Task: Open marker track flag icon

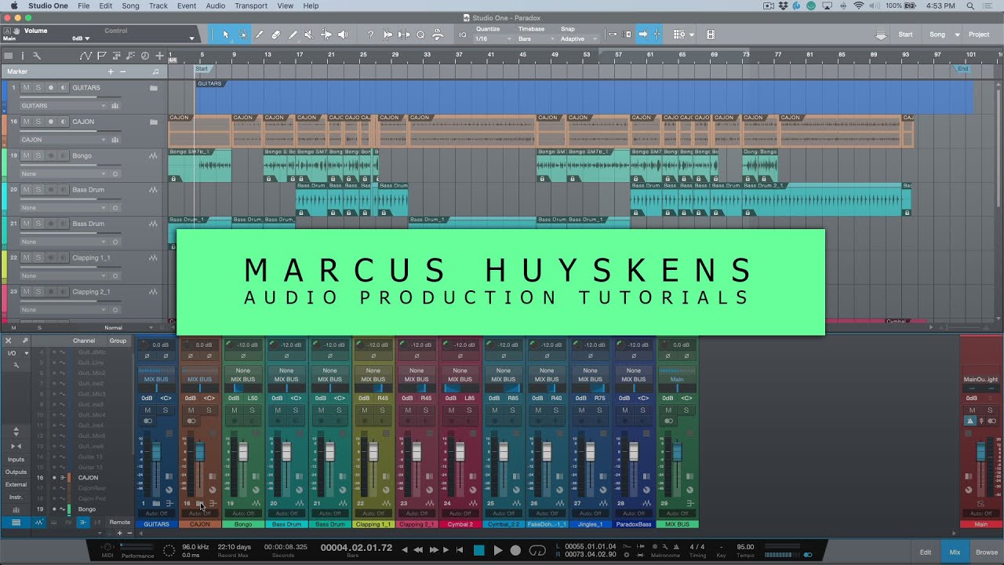Action: pyautogui.click(x=101, y=56)
